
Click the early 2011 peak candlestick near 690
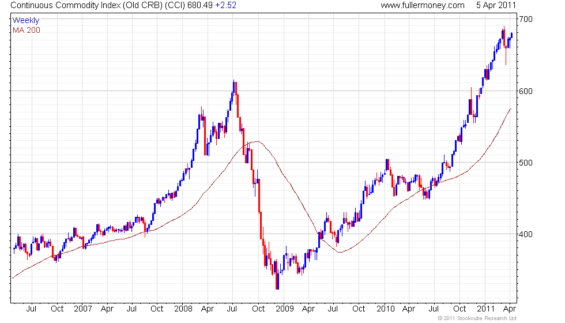504,37
